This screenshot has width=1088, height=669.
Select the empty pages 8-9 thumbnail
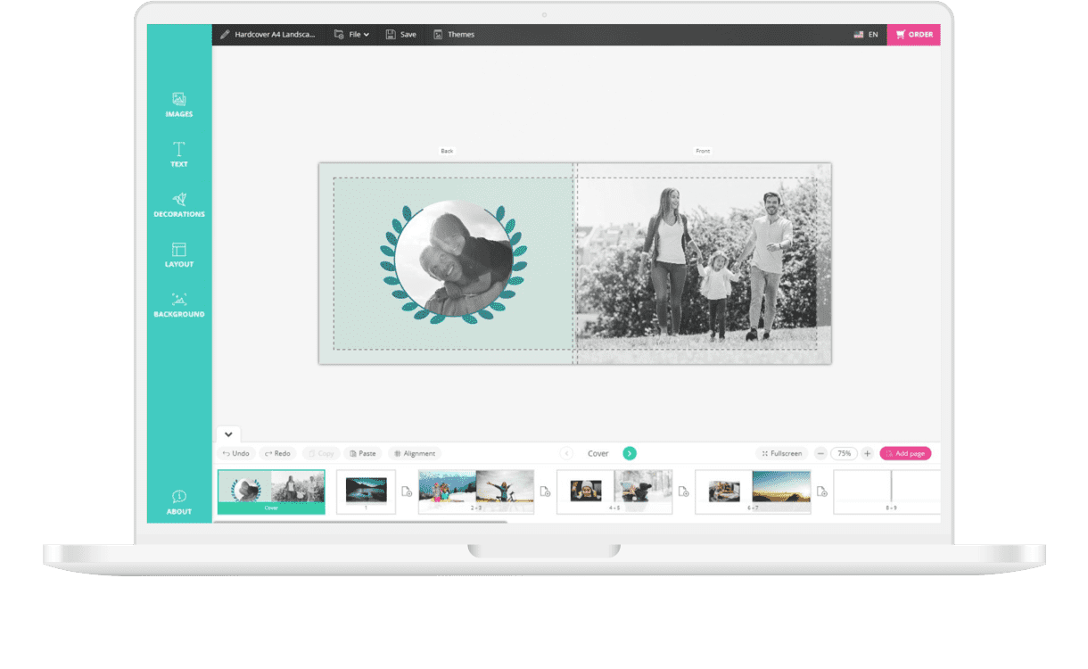click(x=886, y=491)
